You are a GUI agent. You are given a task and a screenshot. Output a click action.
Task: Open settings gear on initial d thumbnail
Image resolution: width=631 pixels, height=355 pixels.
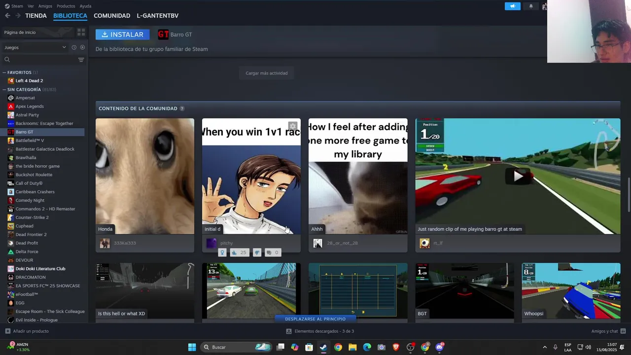click(x=292, y=126)
